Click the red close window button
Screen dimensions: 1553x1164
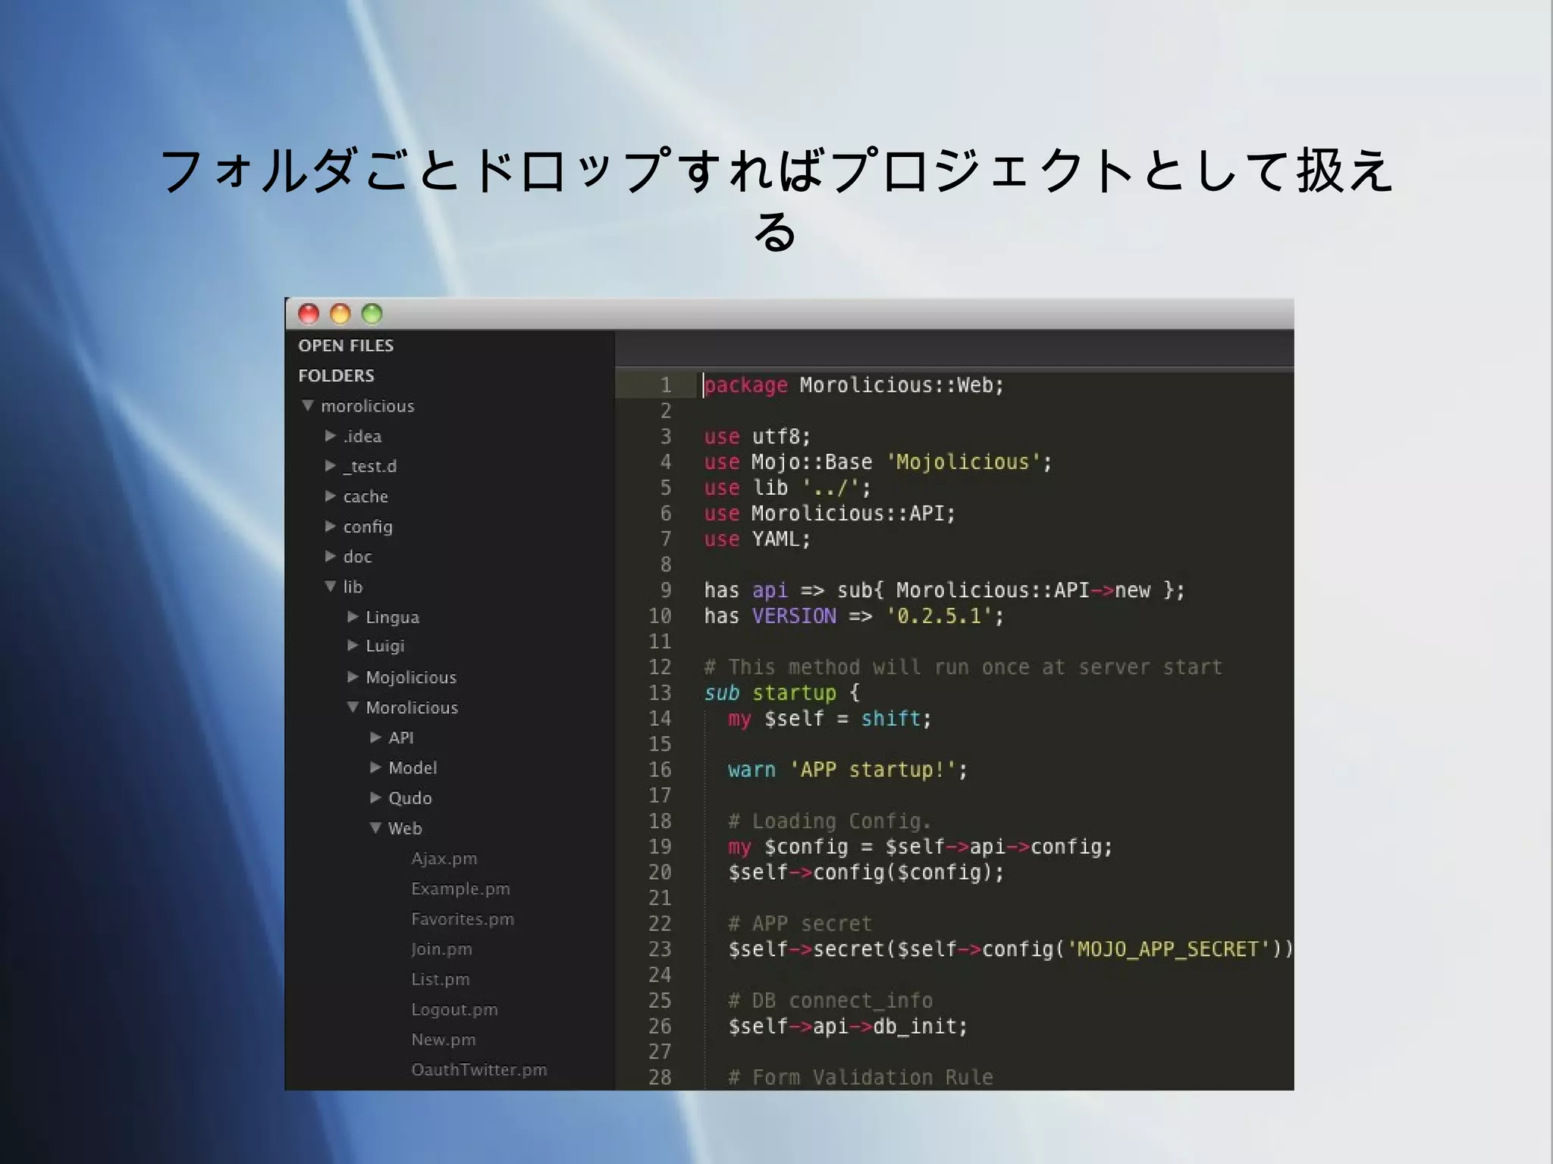pos(309,314)
